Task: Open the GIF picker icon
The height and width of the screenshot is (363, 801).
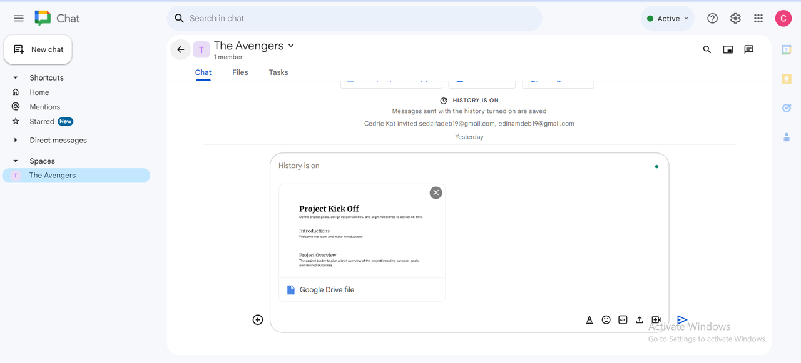Action: pos(623,320)
